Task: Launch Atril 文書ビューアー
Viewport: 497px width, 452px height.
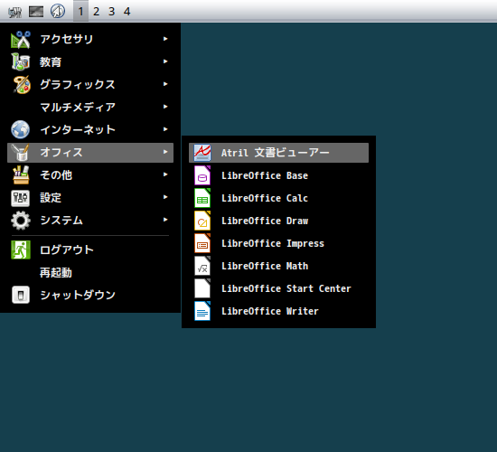Action: 278,153
